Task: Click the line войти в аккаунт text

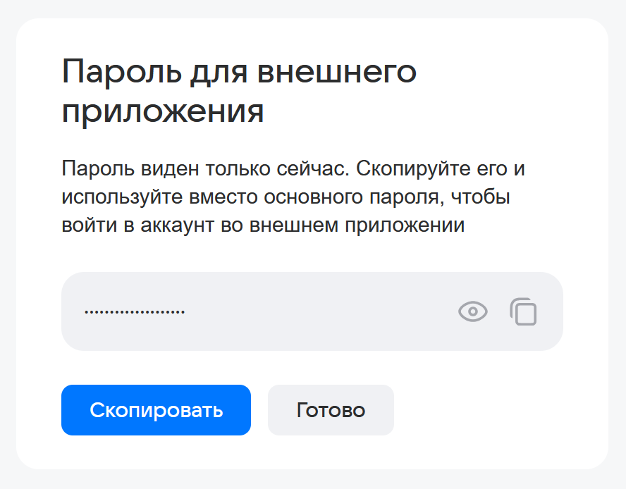Action: pyautogui.click(x=263, y=226)
